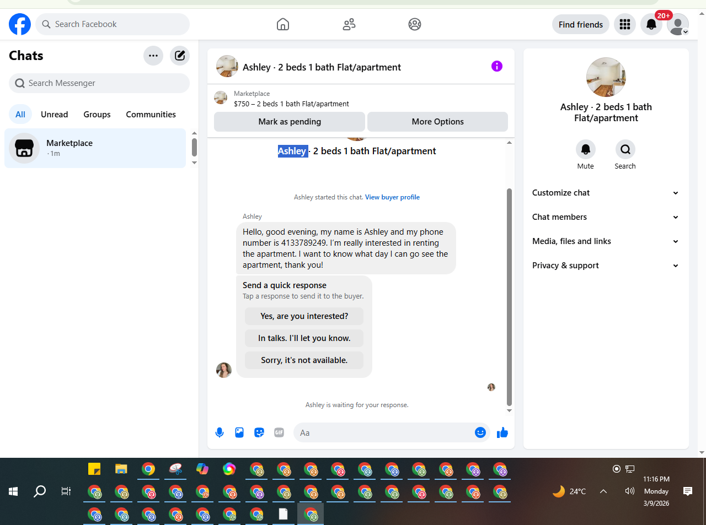Focus the Search Facebook field
706x525 pixels.
pyautogui.click(x=113, y=24)
